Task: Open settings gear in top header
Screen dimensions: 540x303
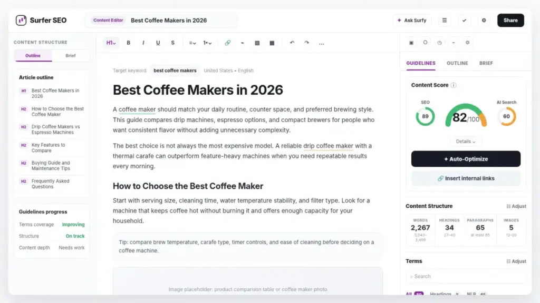Action: (484, 21)
